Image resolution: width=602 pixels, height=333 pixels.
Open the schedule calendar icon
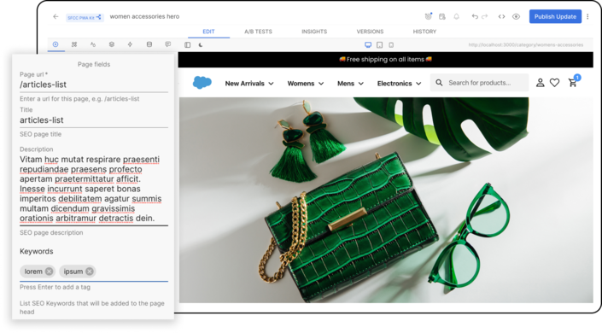(442, 16)
